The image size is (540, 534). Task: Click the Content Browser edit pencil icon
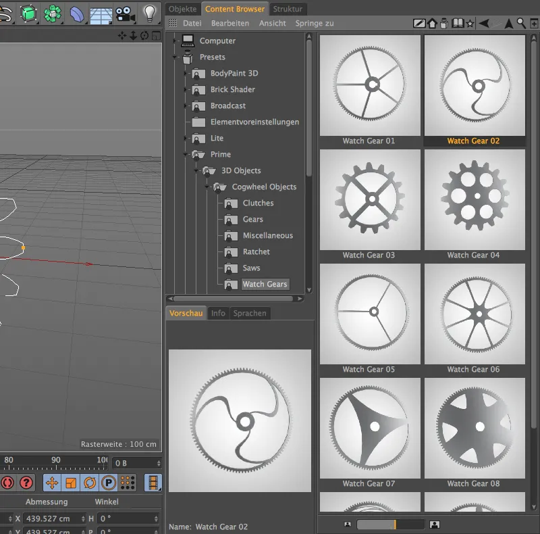(418, 24)
